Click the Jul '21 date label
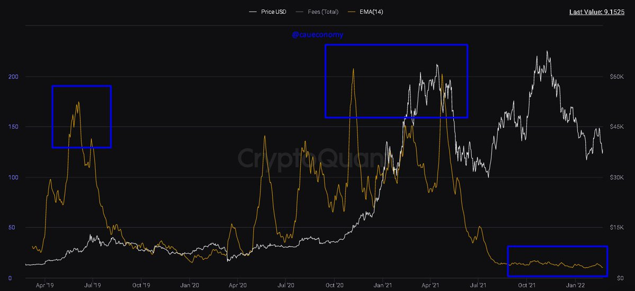 point(478,285)
